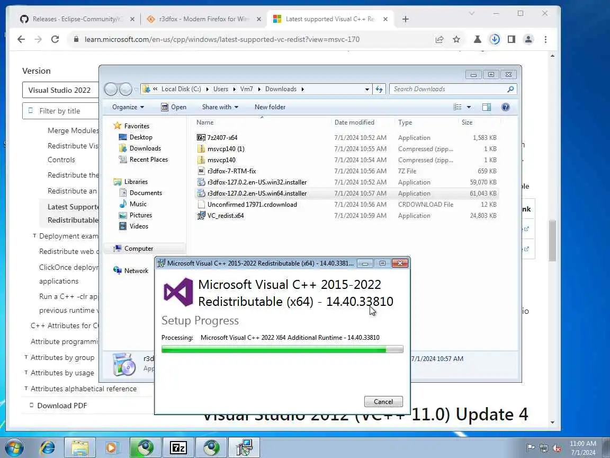Image resolution: width=610 pixels, height=458 pixels.
Task: Open the browser three-dot menu
Action: (545, 39)
